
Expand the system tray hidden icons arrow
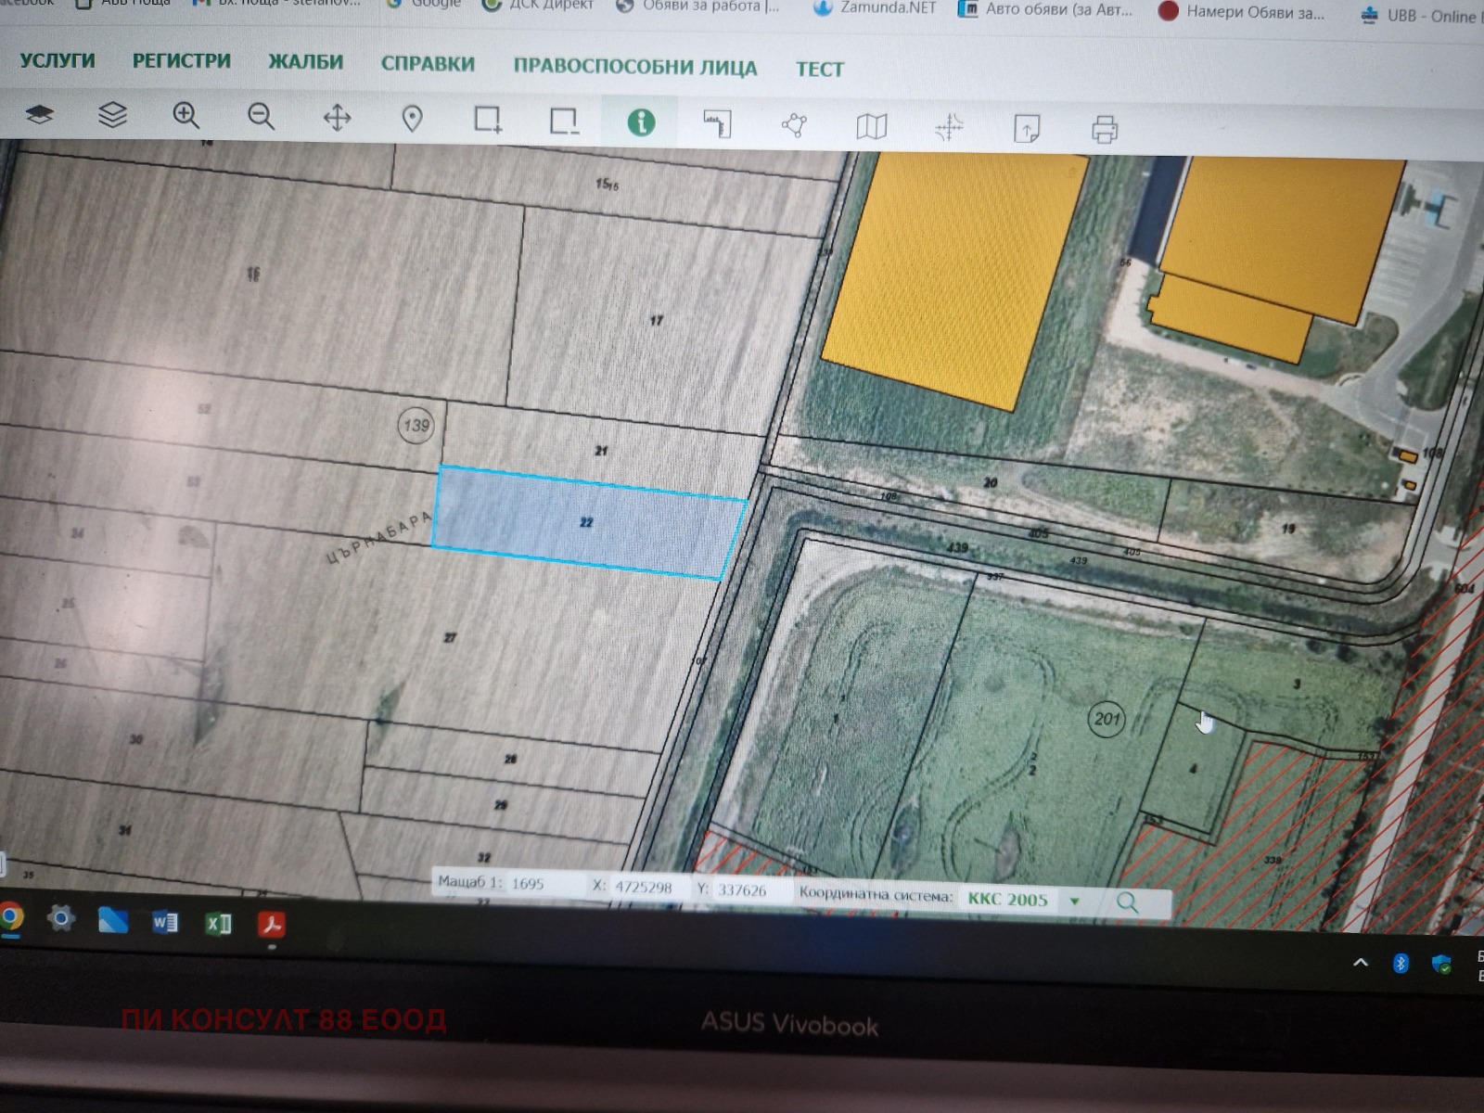pos(1360,963)
